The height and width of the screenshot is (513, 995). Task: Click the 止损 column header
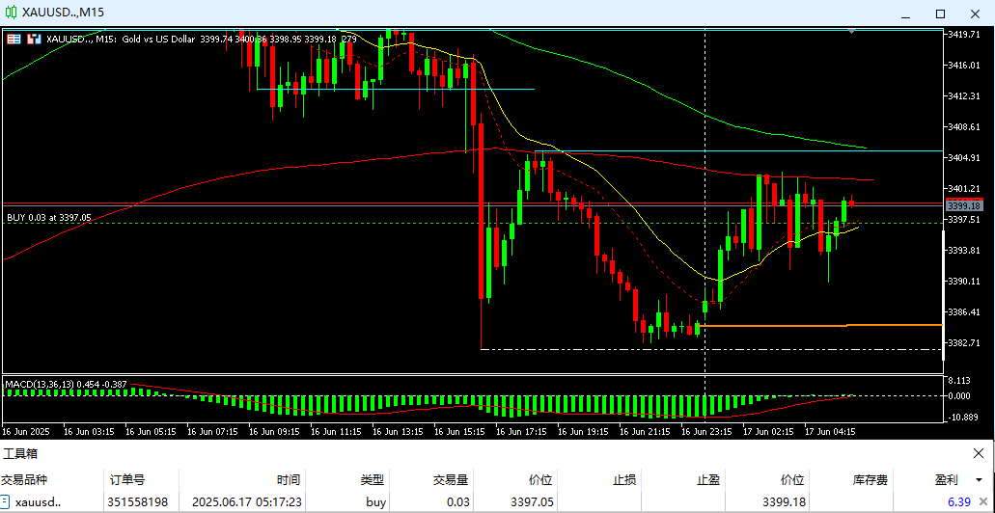(624, 479)
